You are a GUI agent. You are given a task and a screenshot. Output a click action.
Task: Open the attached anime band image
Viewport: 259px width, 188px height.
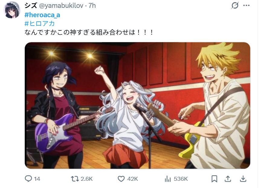point(138,105)
